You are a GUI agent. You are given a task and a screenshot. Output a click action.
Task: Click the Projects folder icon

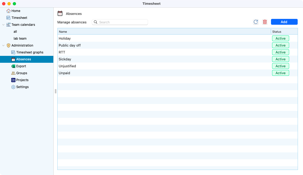tap(13, 80)
